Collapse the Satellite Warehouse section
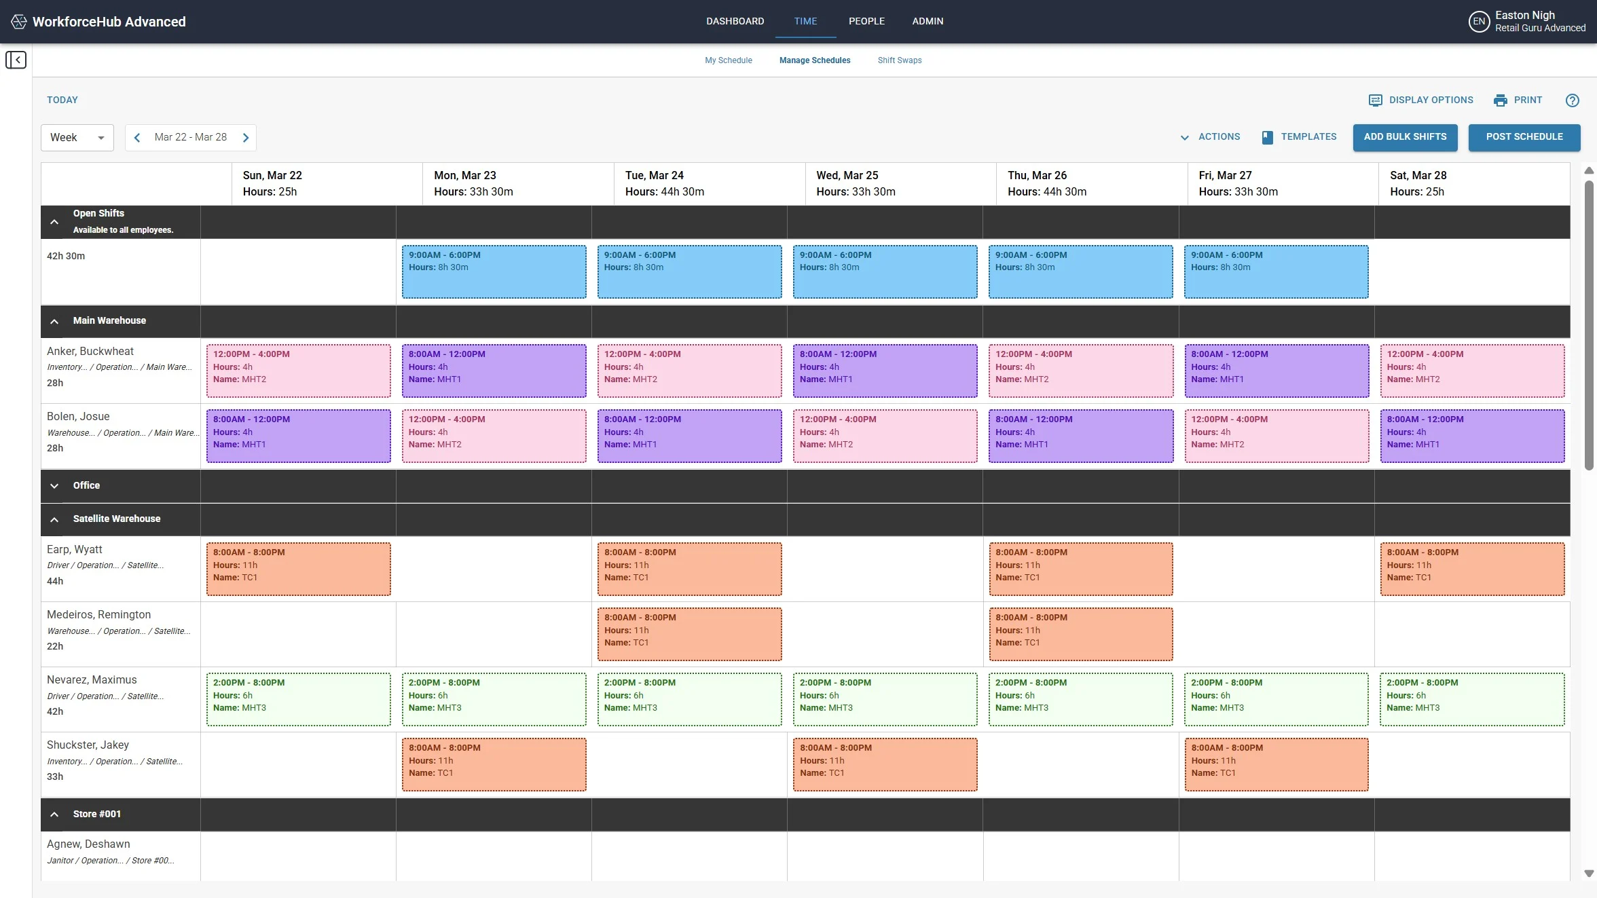Image resolution: width=1597 pixels, height=898 pixels. click(54, 519)
